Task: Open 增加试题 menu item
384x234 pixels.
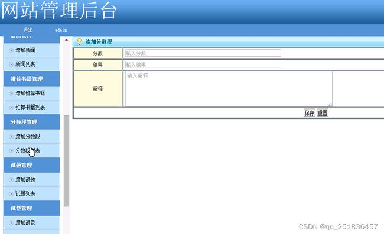Action: [31, 180]
